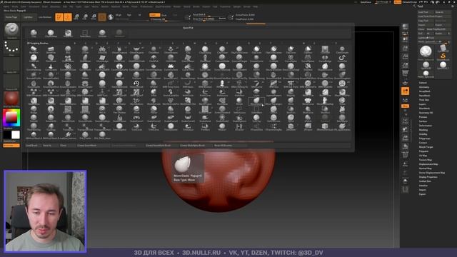Select the Move Elastic brush in the popup
The width and height of the screenshot is (457, 257).
point(256,101)
